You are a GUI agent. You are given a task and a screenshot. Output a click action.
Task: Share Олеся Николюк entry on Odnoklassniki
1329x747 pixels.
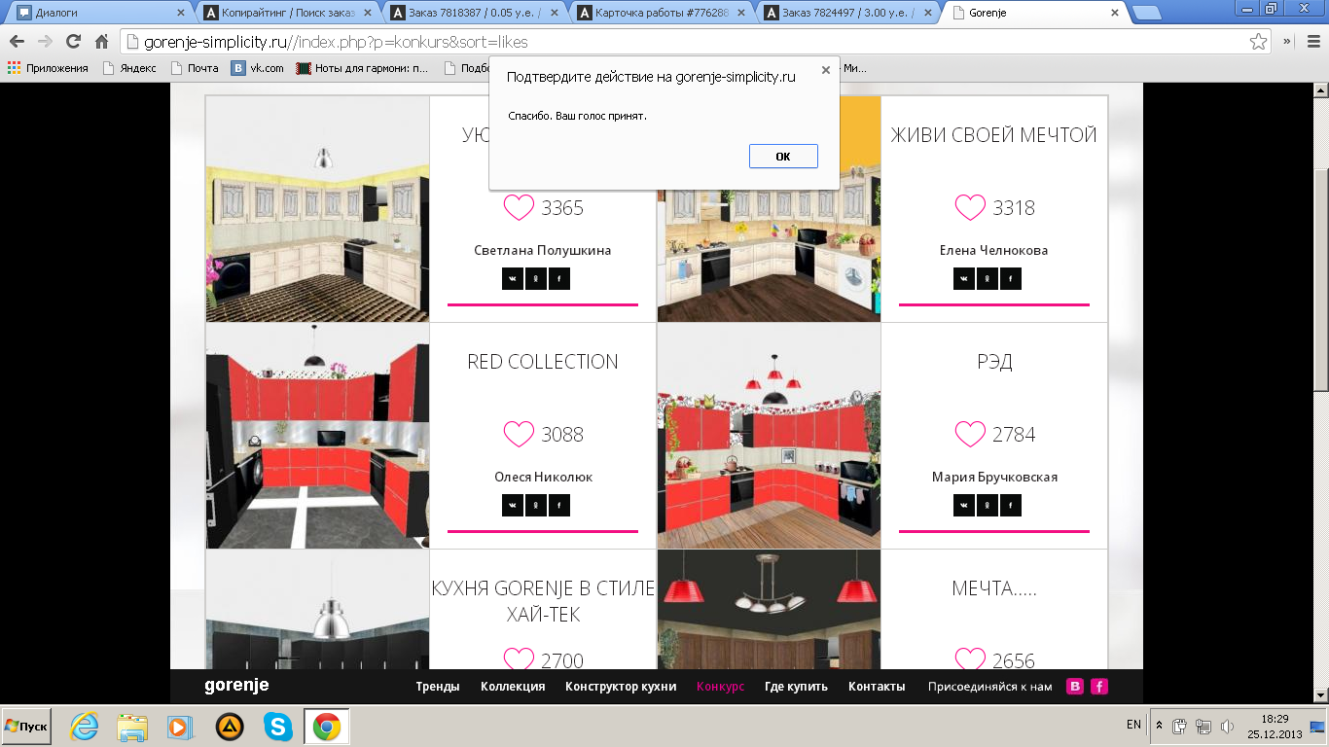click(536, 506)
